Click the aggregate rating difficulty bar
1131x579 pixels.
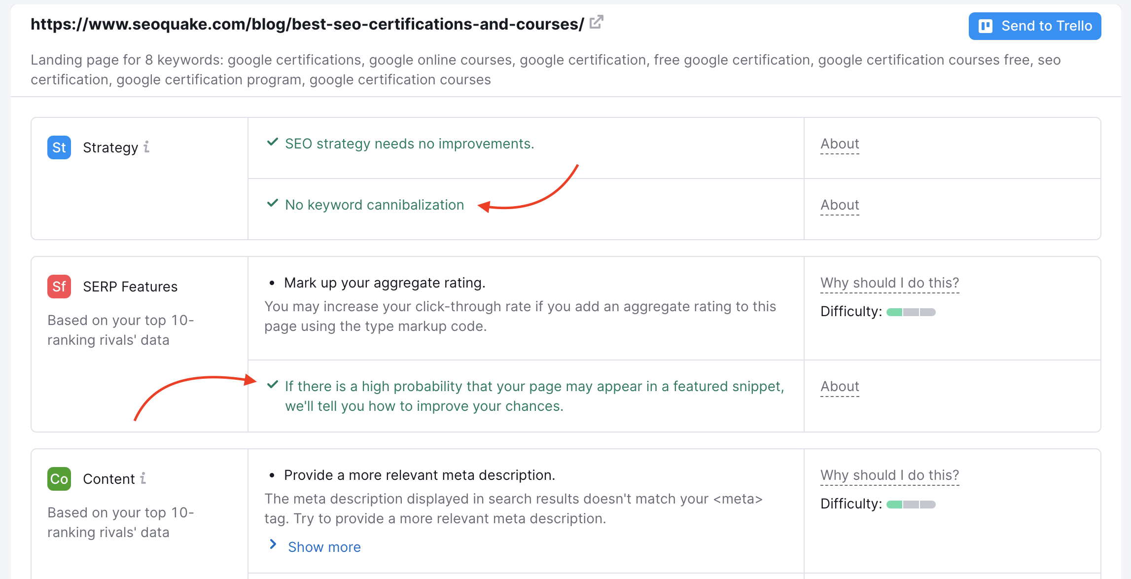(911, 312)
